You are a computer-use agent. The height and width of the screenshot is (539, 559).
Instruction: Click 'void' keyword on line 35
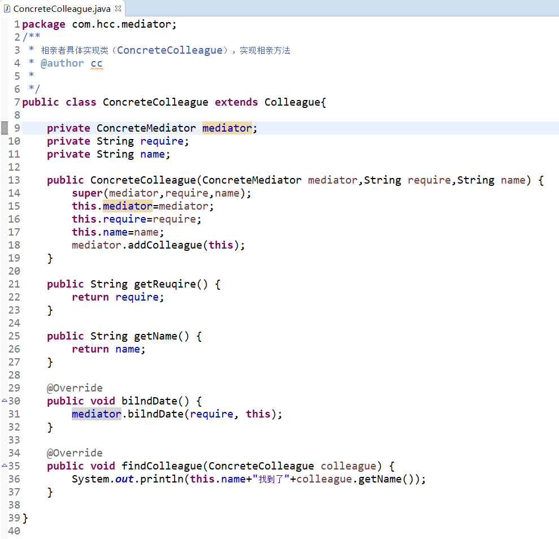coord(103,466)
